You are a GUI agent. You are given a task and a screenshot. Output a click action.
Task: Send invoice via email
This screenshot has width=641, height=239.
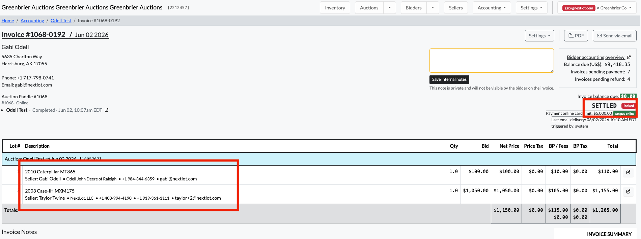(615, 36)
